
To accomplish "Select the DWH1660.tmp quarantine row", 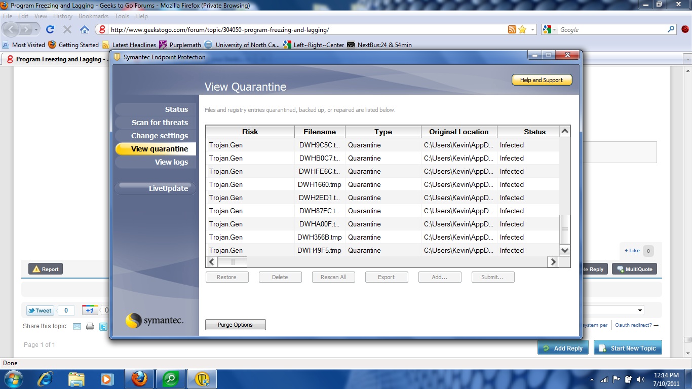I will [382, 184].
